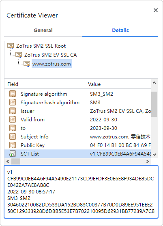This screenshot has height=226, width=163.
Task: Click the Value column header
Action: click(x=94, y=84)
